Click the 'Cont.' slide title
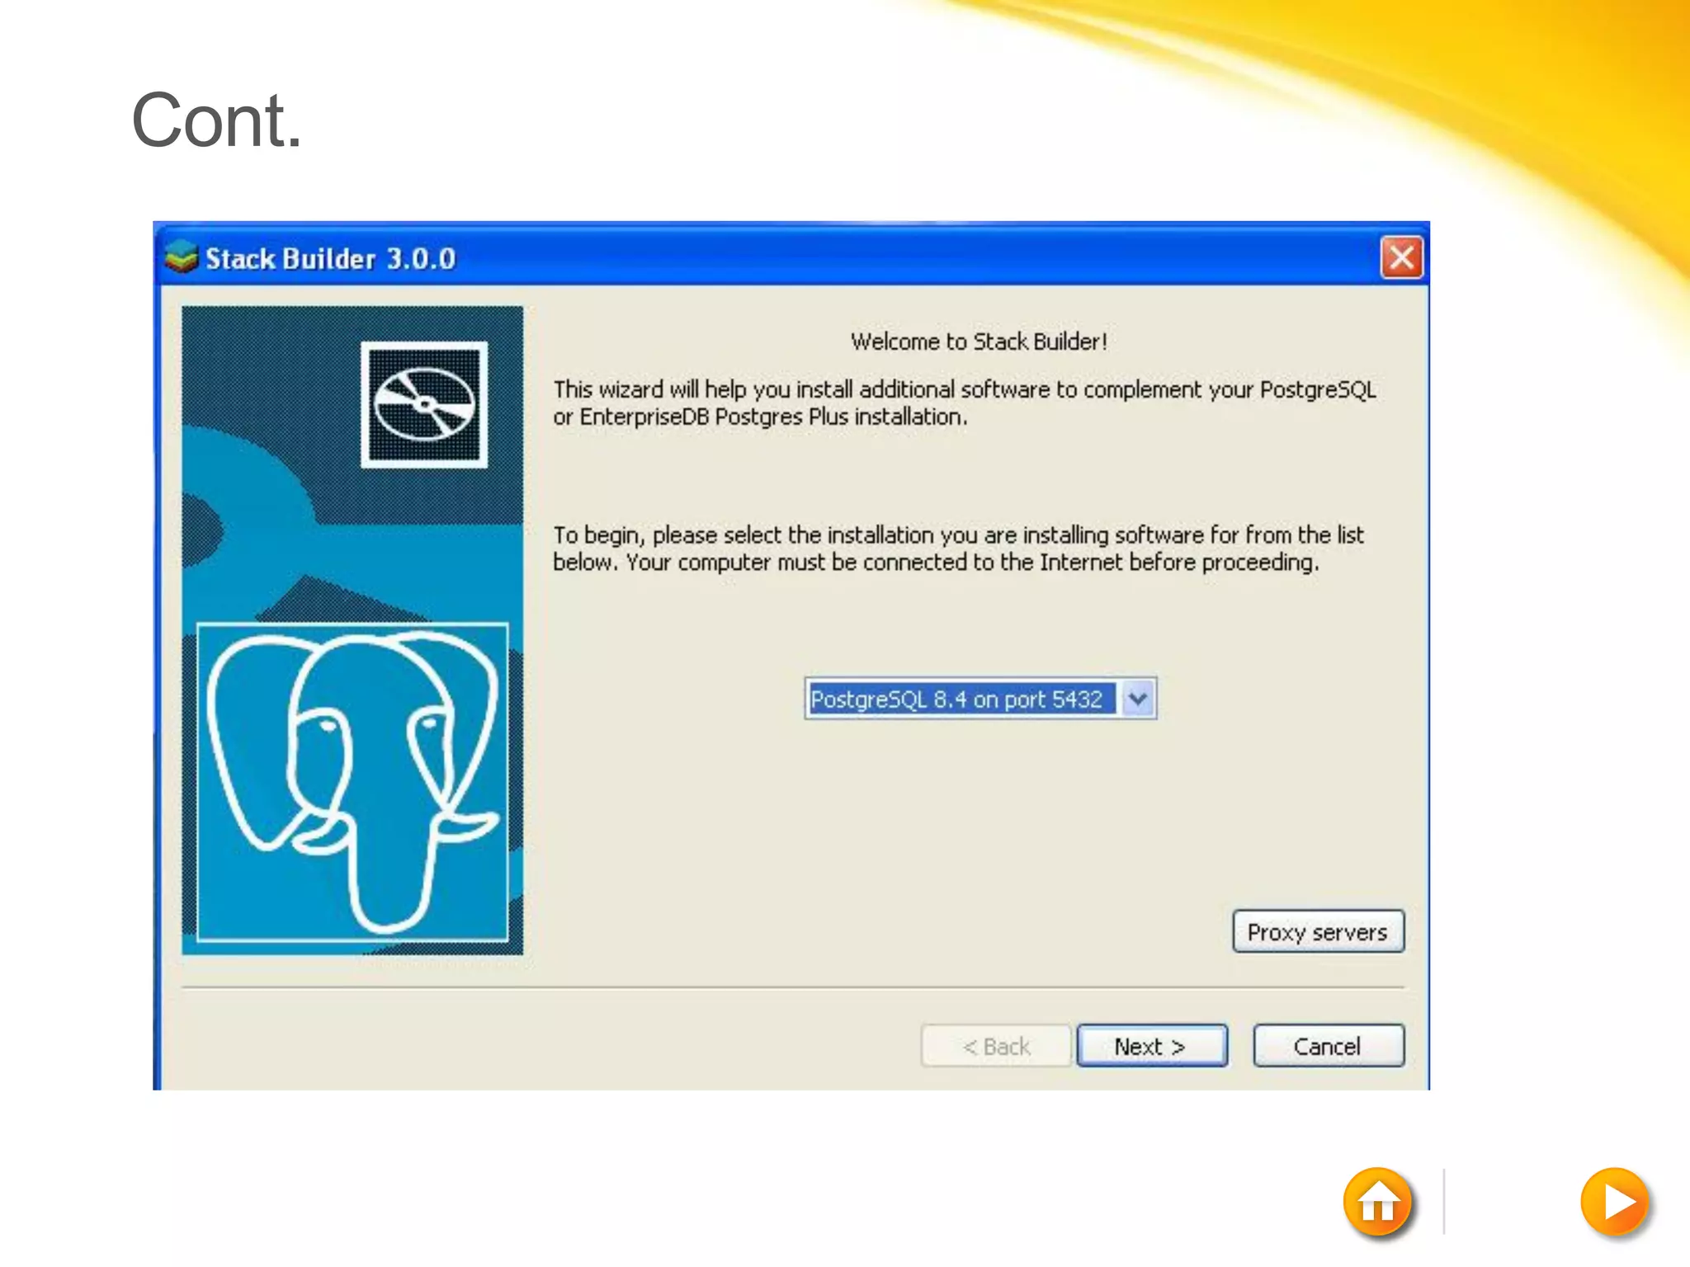The height and width of the screenshot is (1267, 1690). coord(216,120)
